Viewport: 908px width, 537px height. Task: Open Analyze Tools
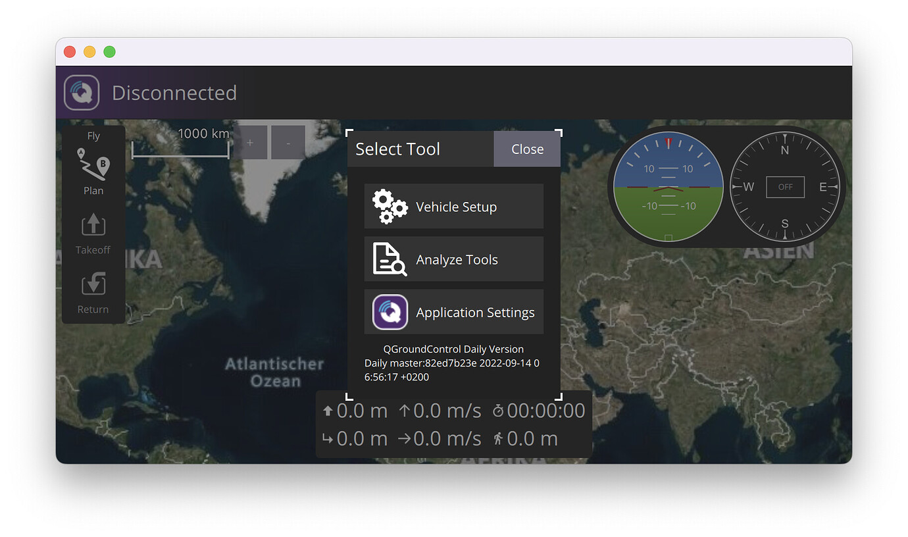[x=454, y=259]
